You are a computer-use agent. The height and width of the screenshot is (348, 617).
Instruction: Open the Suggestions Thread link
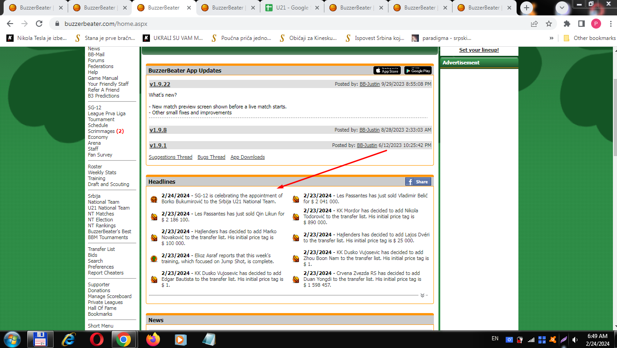point(170,157)
